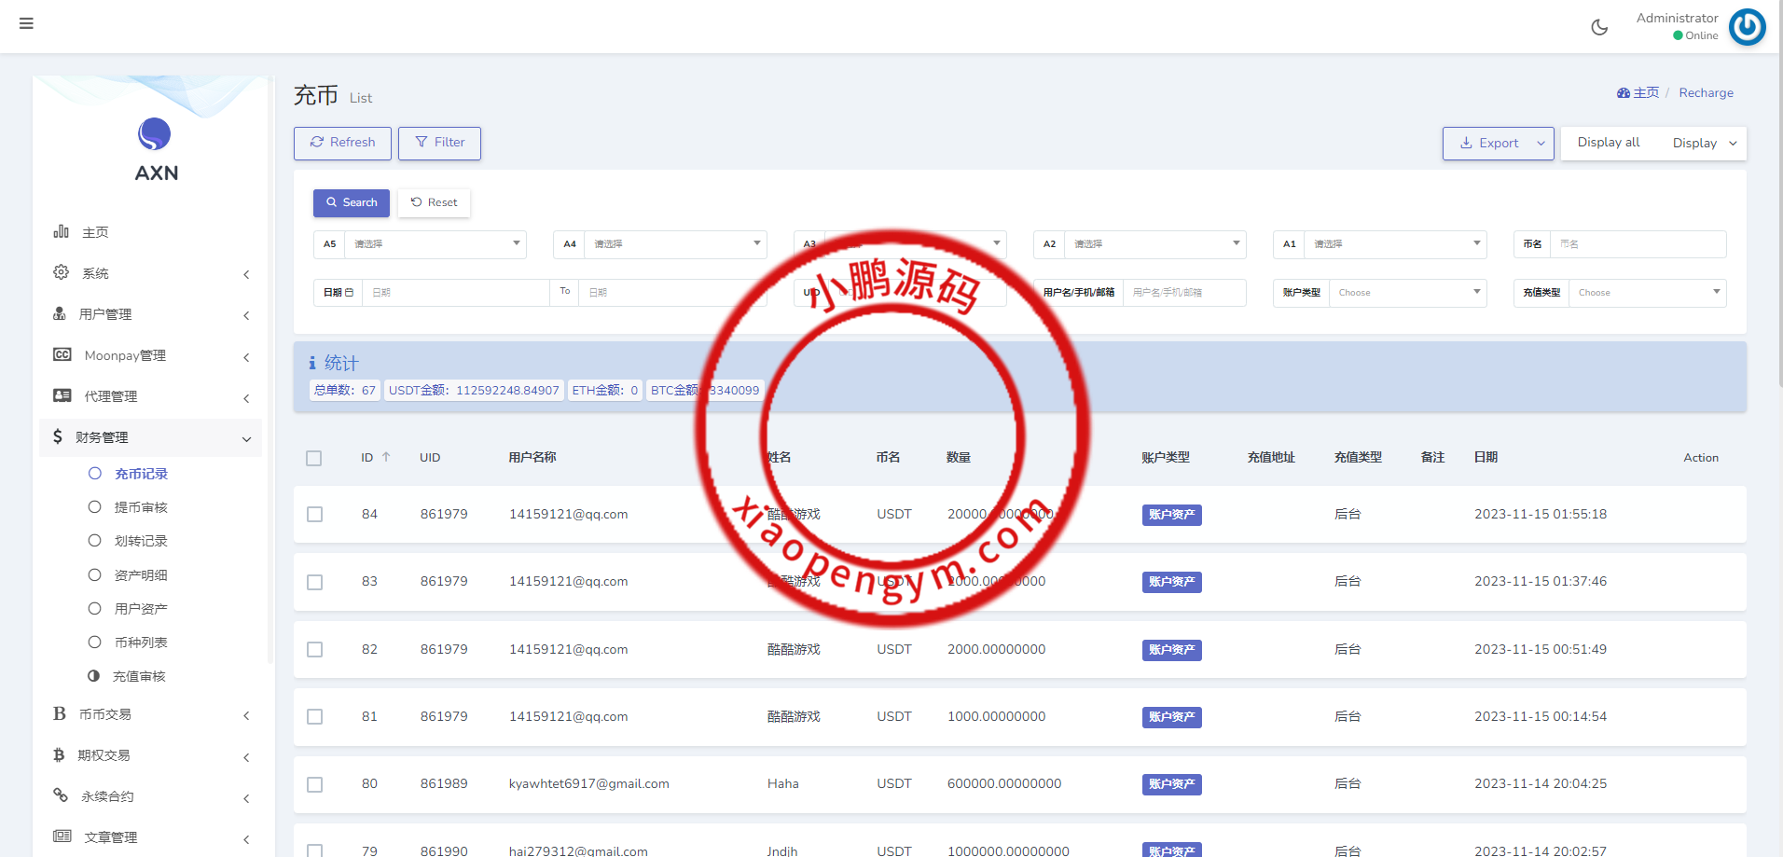This screenshot has width=1783, height=857.
Task: Open 提币审核 in the sidebar menu
Action: click(x=141, y=507)
